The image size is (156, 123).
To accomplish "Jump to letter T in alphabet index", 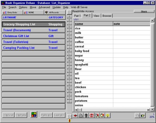I will click(69, 81).
